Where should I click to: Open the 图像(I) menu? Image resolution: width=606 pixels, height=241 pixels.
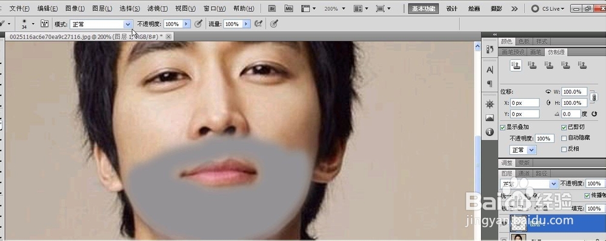coord(75,8)
